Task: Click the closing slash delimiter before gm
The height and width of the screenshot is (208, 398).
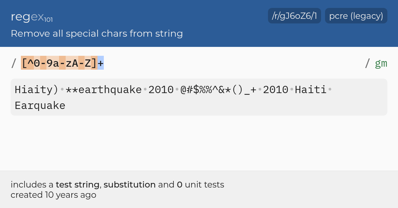Action: tap(367, 63)
